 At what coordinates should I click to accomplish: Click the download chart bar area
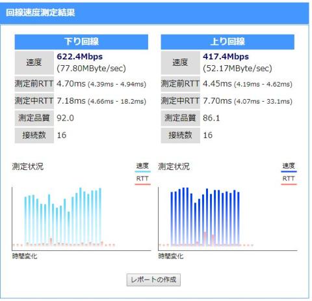(81, 219)
